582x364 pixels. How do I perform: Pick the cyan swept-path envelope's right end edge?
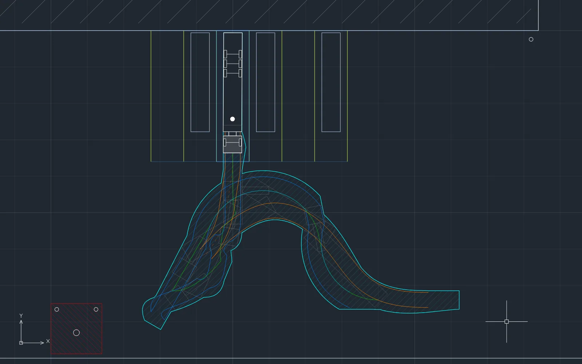459,300
